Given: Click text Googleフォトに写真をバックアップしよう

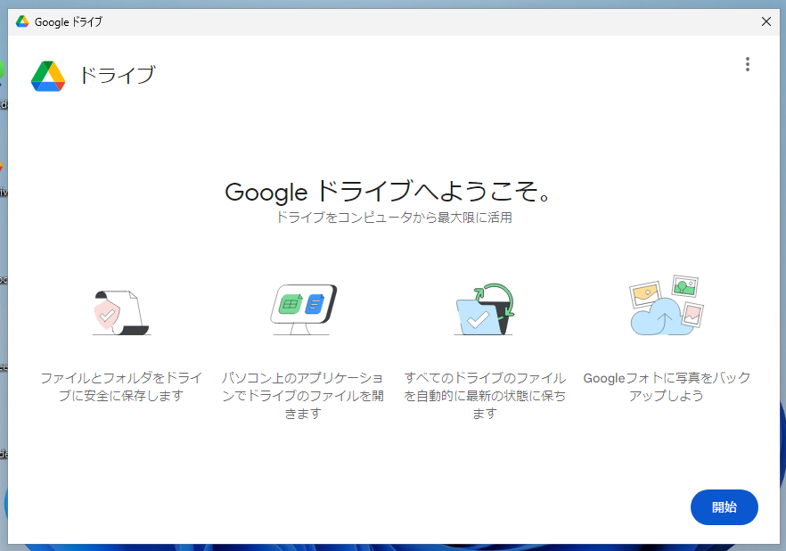Looking at the screenshot, I should pos(667,387).
